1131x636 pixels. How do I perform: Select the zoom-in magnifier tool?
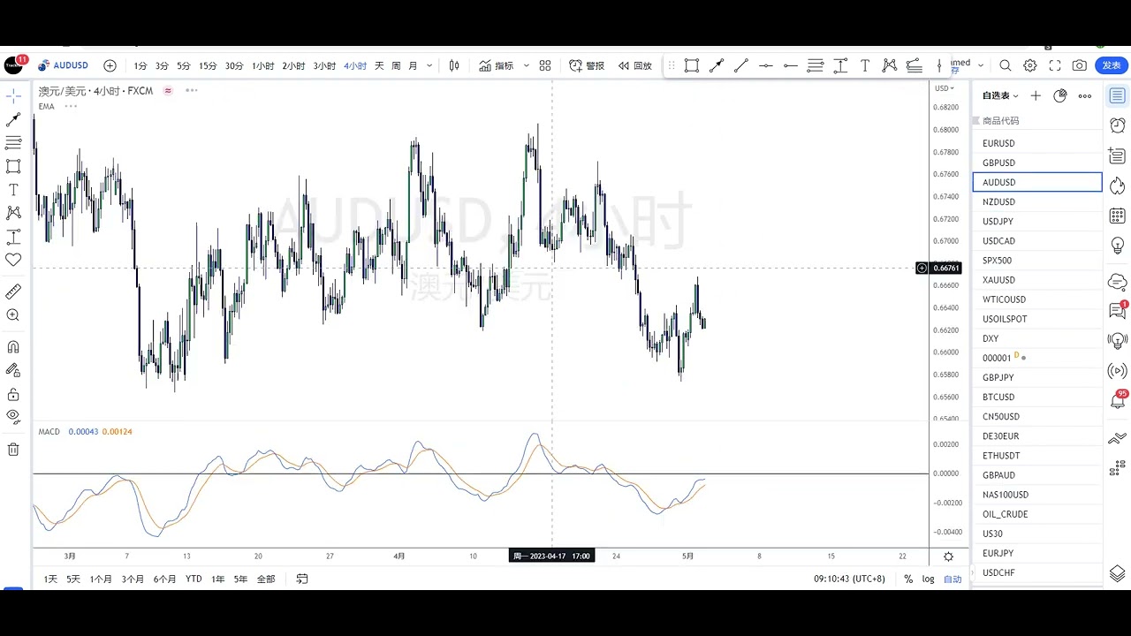[x=13, y=315]
